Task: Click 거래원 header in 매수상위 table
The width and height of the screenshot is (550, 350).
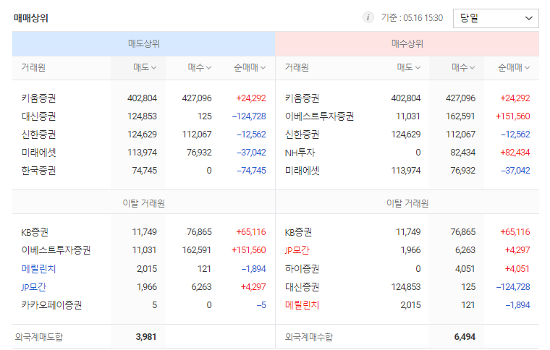Action: [297, 67]
